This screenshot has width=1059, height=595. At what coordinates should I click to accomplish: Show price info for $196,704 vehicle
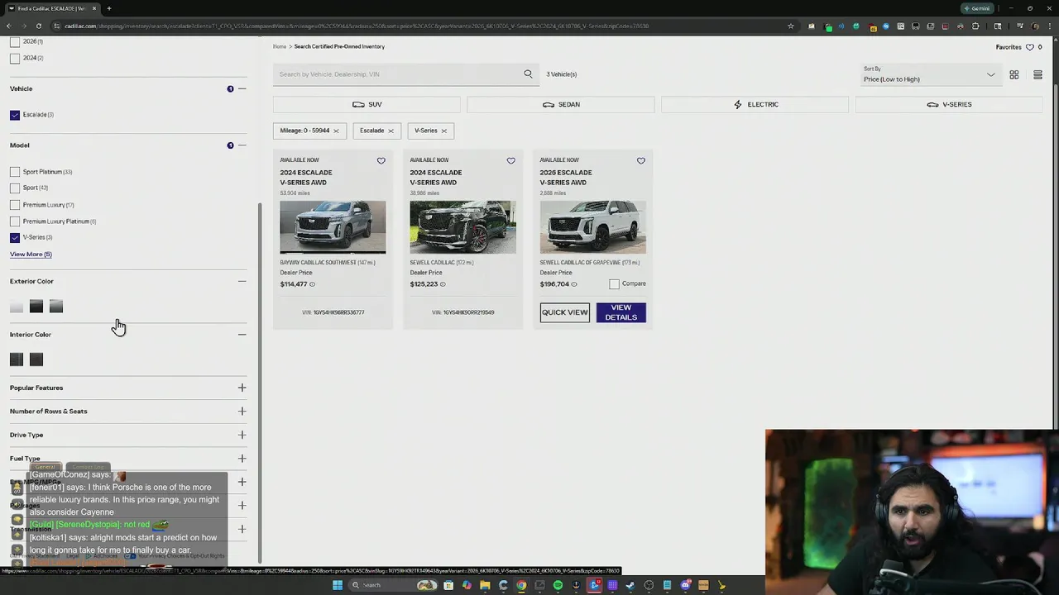pyautogui.click(x=574, y=284)
